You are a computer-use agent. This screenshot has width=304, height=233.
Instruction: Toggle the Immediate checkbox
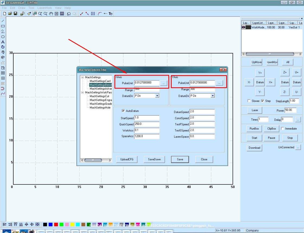point(282,129)
